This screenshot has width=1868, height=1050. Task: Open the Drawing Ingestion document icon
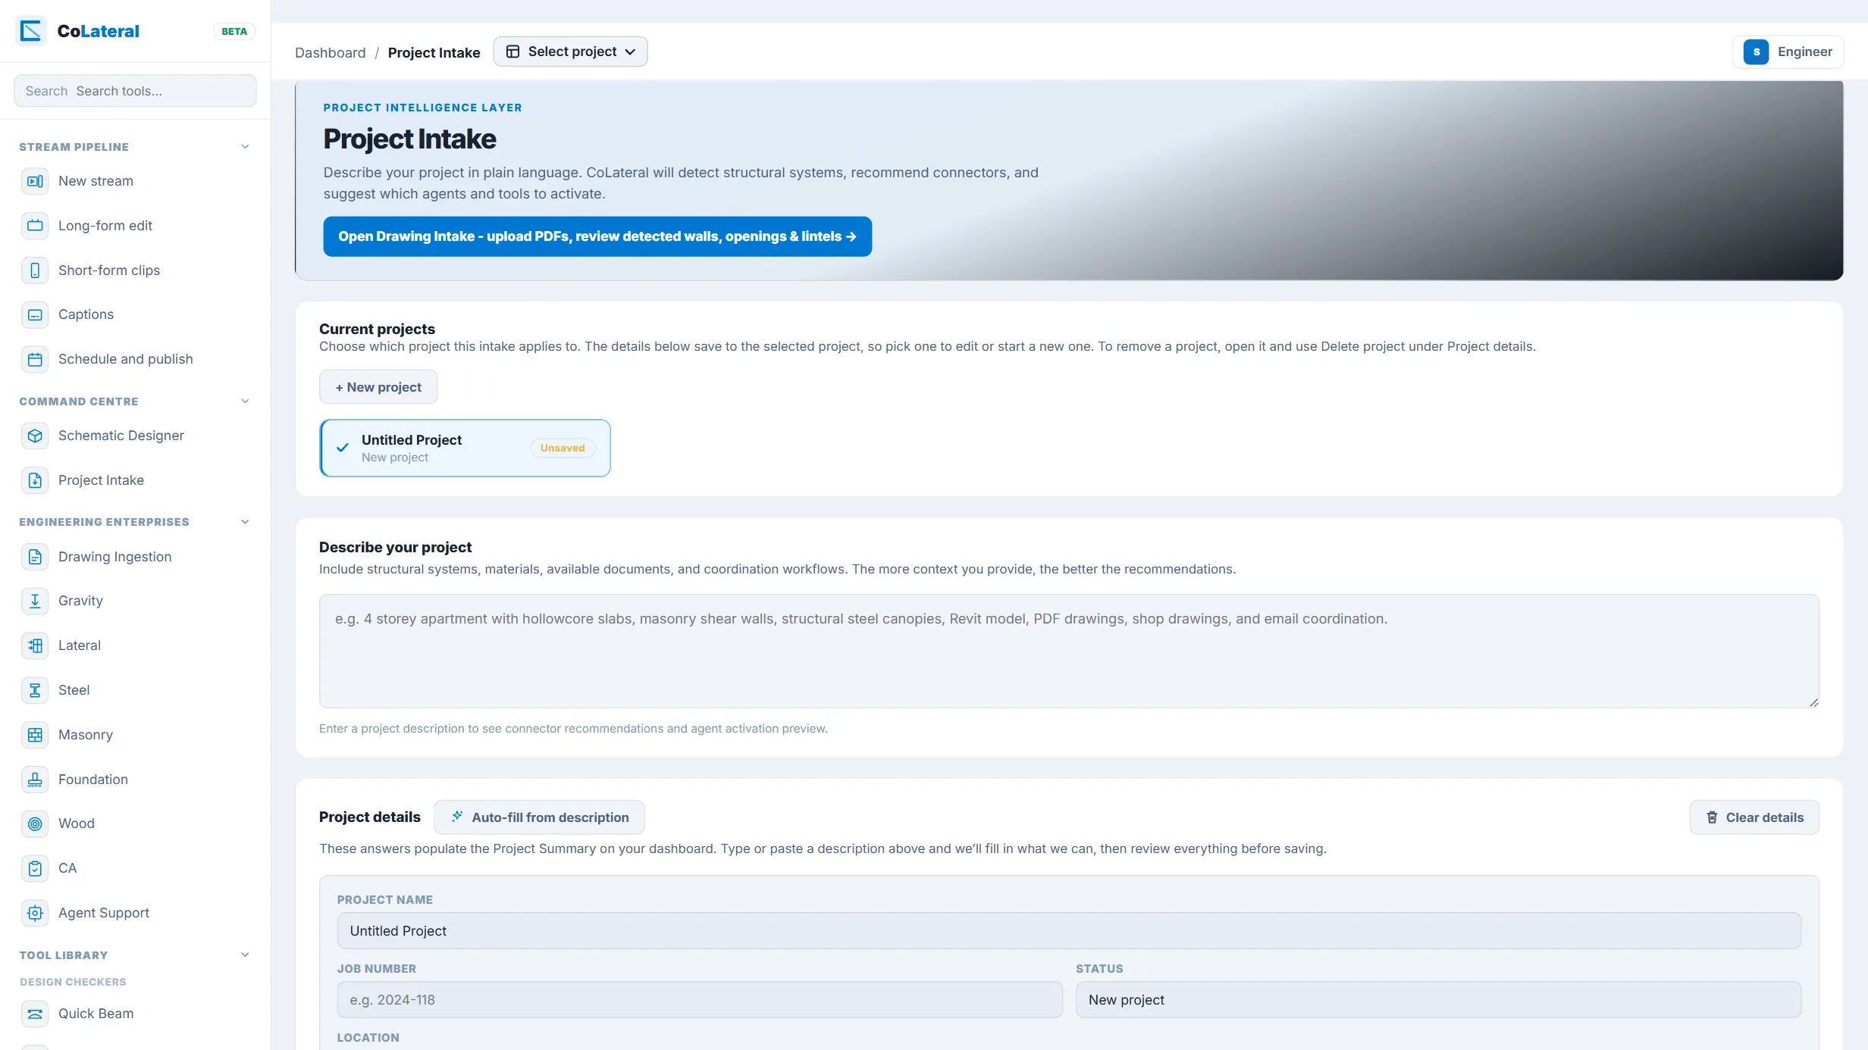click(35, 557)
